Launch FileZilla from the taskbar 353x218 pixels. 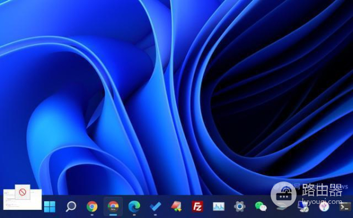click(x=198, y=206)
